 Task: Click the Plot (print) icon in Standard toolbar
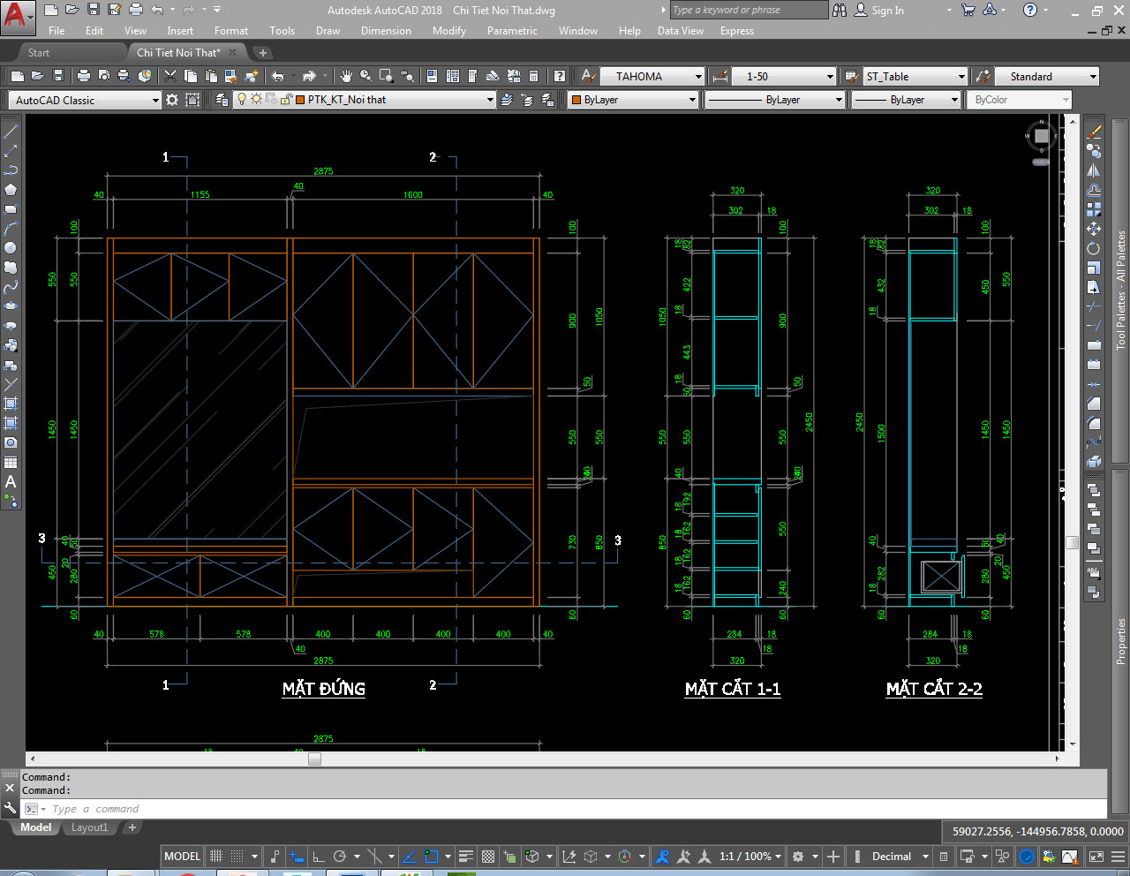(x=84, y=76)
